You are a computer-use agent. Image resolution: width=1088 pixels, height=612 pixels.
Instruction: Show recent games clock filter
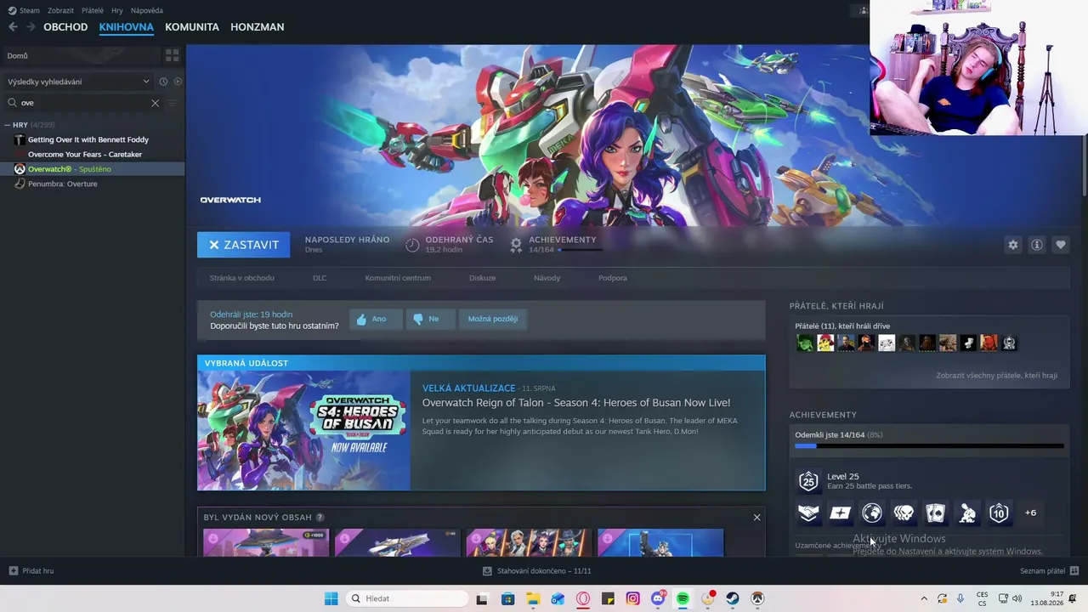coord(163,82)
